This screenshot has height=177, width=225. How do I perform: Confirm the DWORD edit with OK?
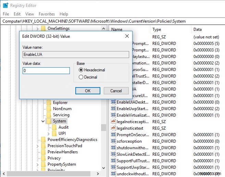click(88, 91)
